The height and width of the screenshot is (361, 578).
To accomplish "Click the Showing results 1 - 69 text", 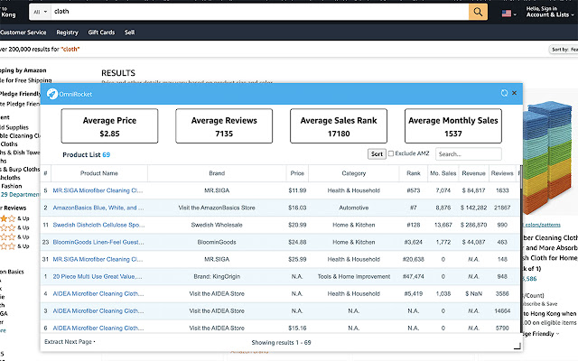I will pyautogui.click(x=281, y=343).
